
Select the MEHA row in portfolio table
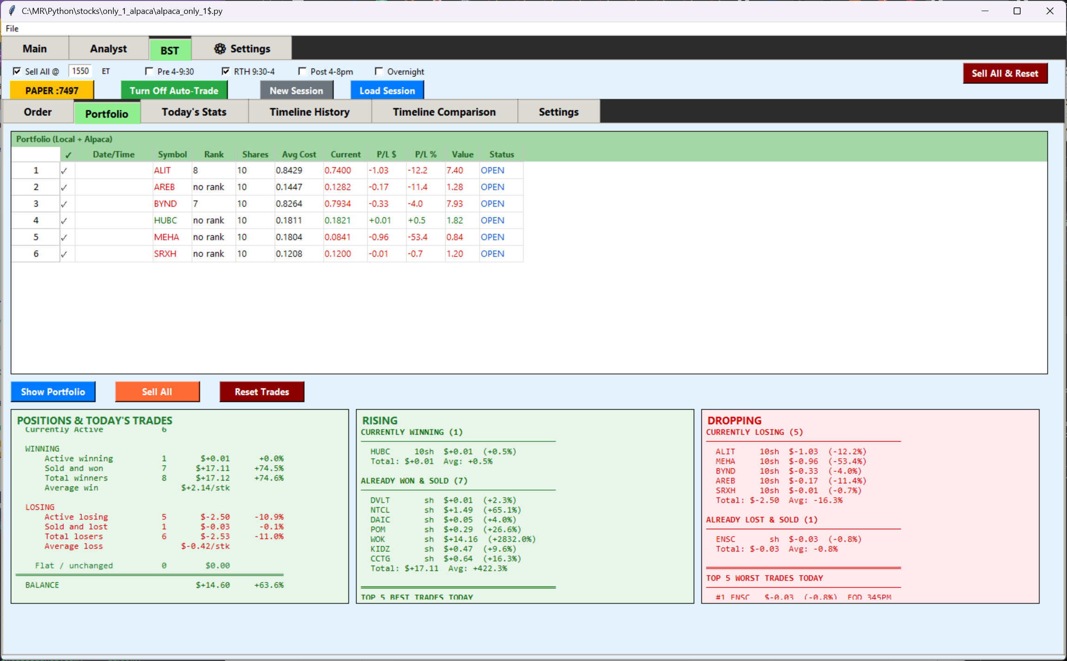[x=267, y=237]
